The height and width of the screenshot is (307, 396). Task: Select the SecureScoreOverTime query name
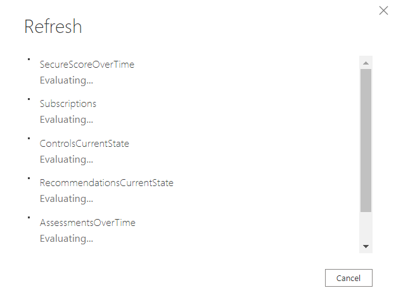[87, 65]
